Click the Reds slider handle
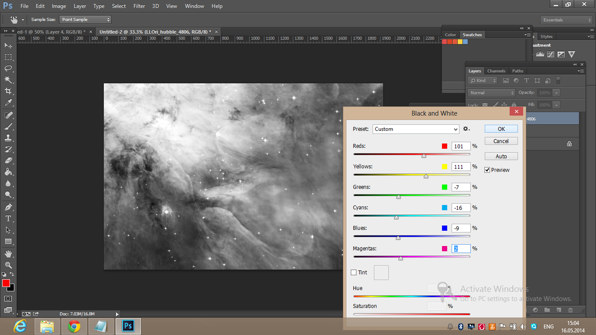This screenshot has height=335, width=596. pos(424,156)
